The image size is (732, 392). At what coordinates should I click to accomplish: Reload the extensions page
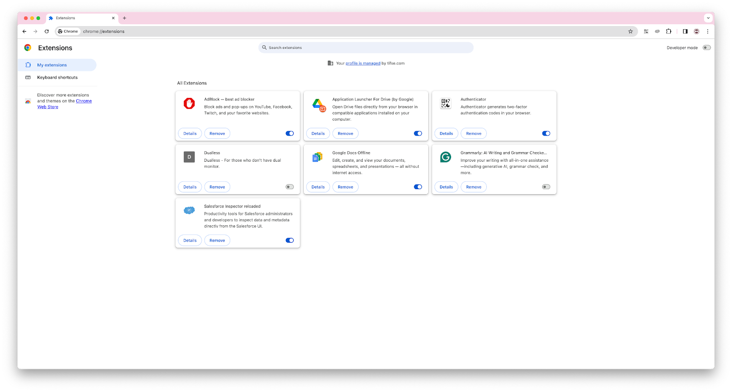tap(47, 32)
